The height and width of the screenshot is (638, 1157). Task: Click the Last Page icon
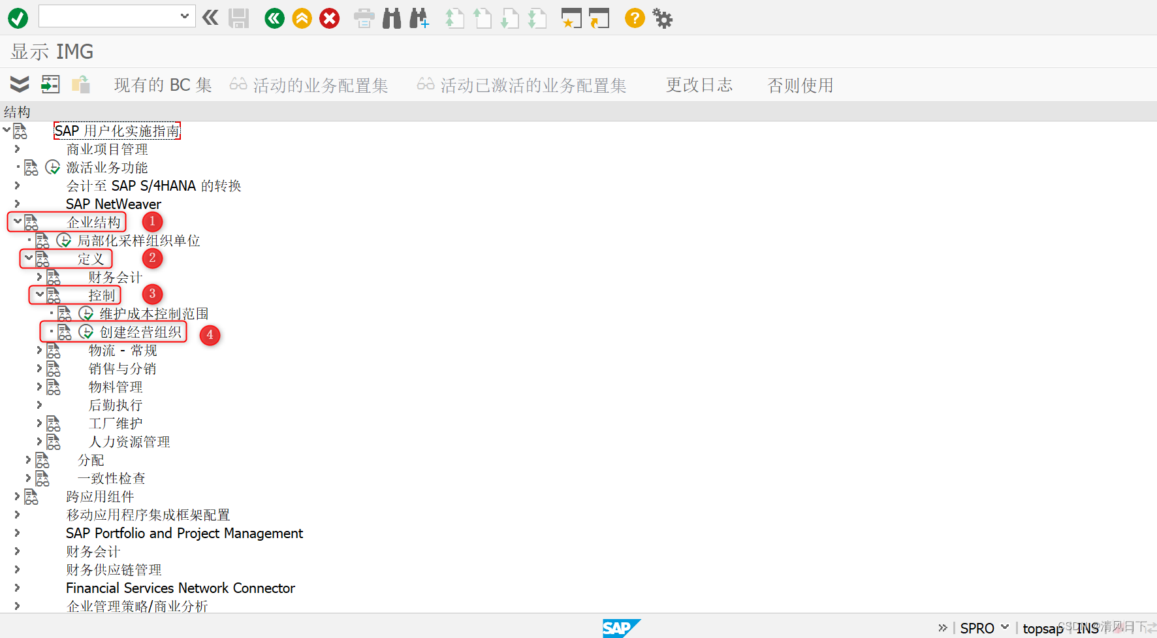537,18
